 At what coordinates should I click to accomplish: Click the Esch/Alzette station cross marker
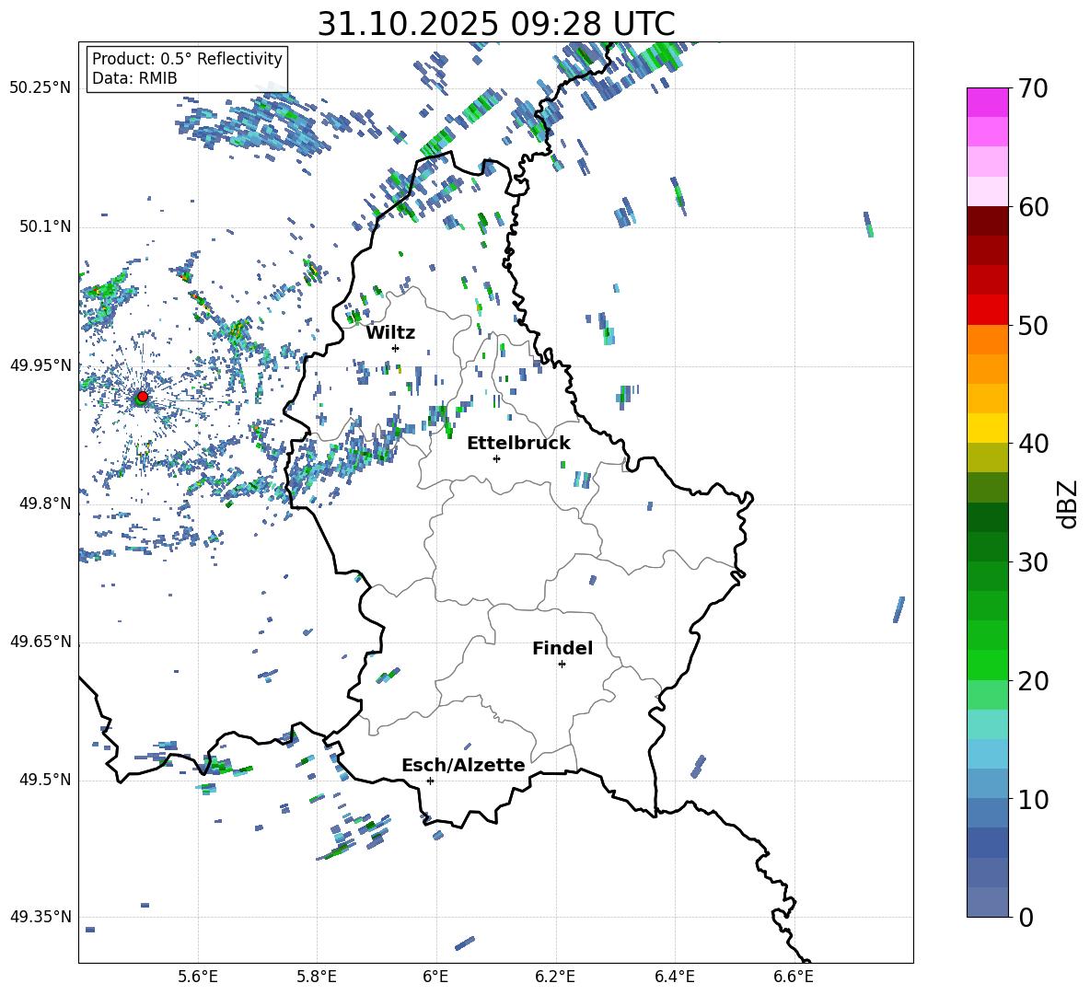(x=430, y=781)
